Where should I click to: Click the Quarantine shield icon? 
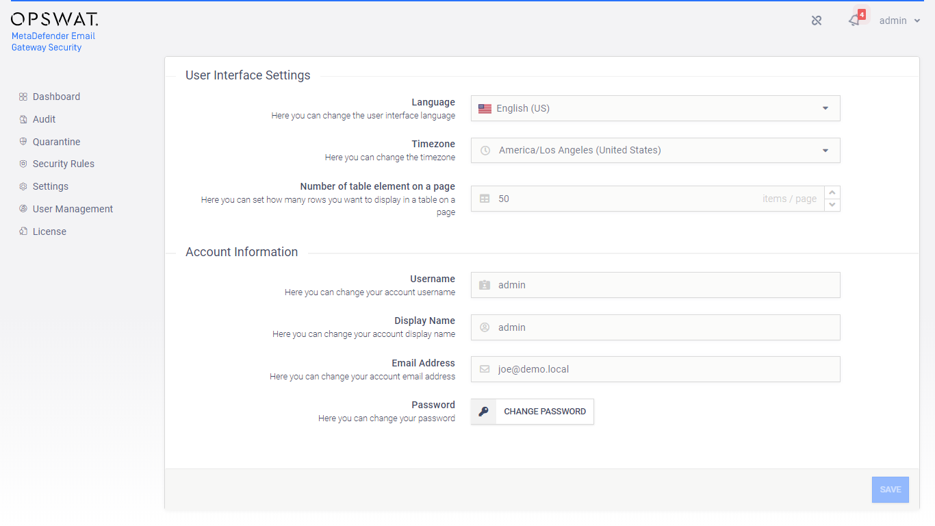[23, 142]
